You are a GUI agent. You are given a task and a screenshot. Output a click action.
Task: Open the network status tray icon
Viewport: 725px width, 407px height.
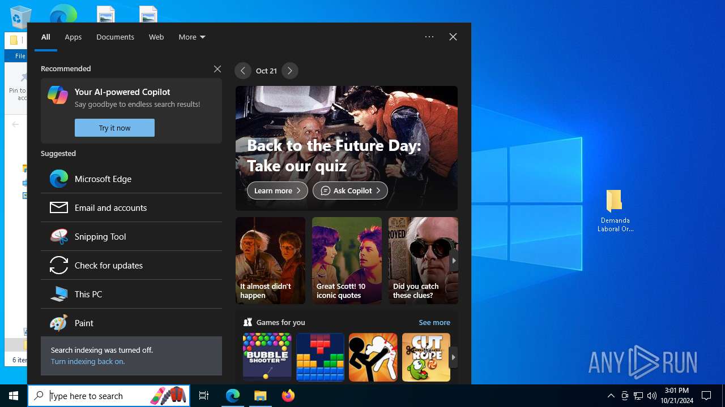638,396
